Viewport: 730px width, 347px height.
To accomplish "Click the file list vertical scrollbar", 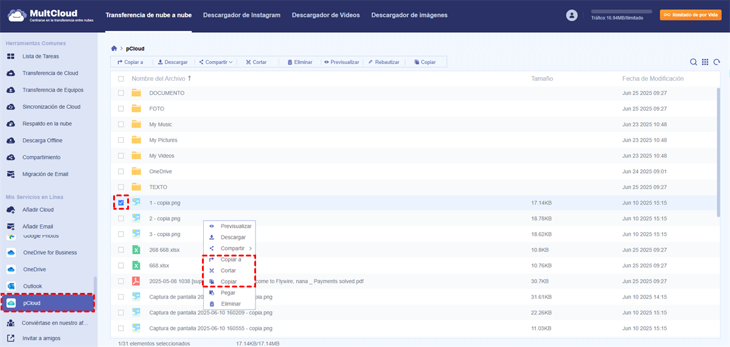I will click(x=718, y=152).
